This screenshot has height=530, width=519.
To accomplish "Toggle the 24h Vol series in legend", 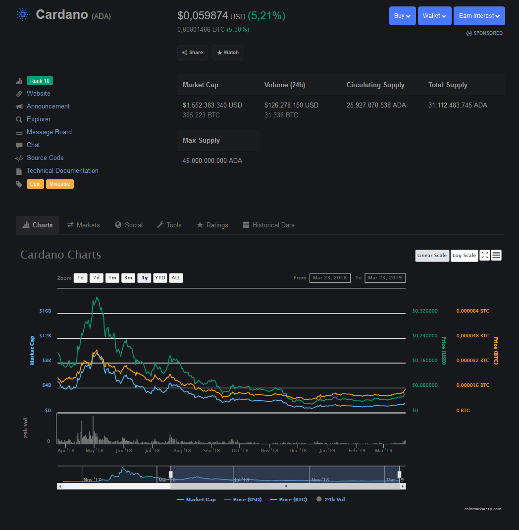I will click(331, 500).
